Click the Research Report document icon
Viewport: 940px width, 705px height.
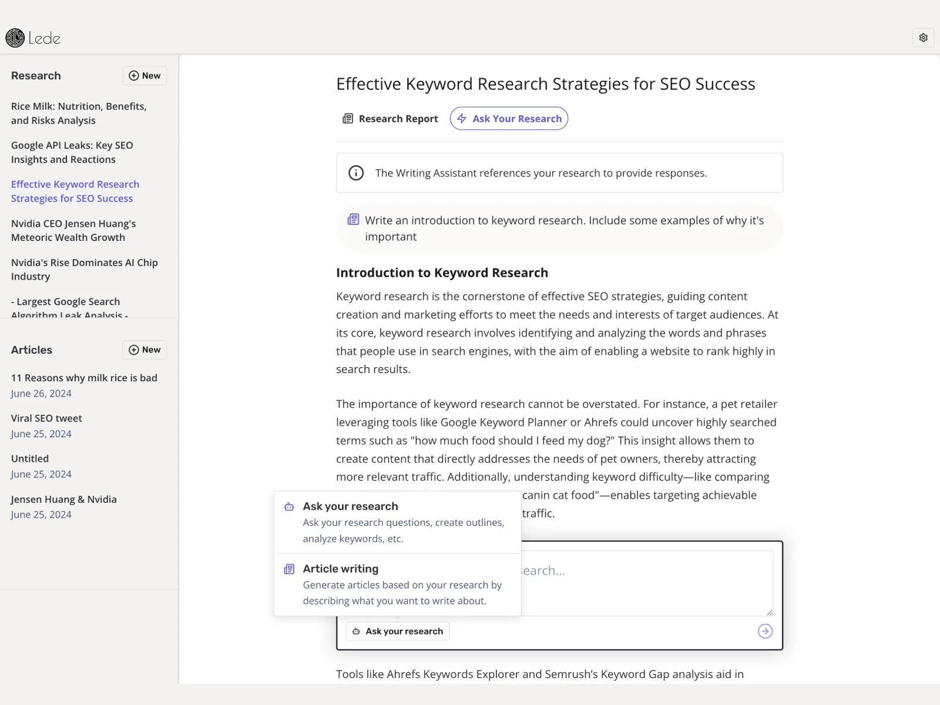tap(348, 119)
